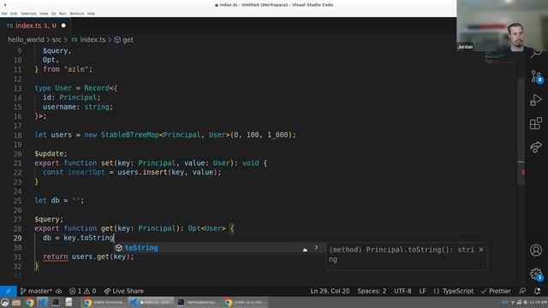Open the Accounts menu in the activity bar
Image resolution: width=548 pixels, height=308 pixels.
point(535,250)
